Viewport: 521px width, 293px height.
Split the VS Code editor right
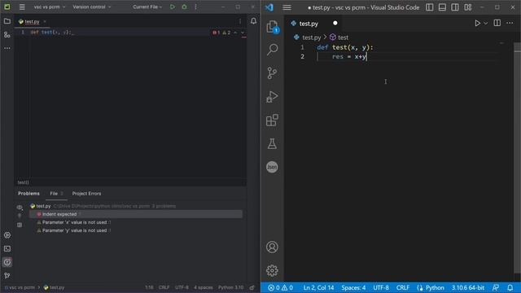coord(497,23)
